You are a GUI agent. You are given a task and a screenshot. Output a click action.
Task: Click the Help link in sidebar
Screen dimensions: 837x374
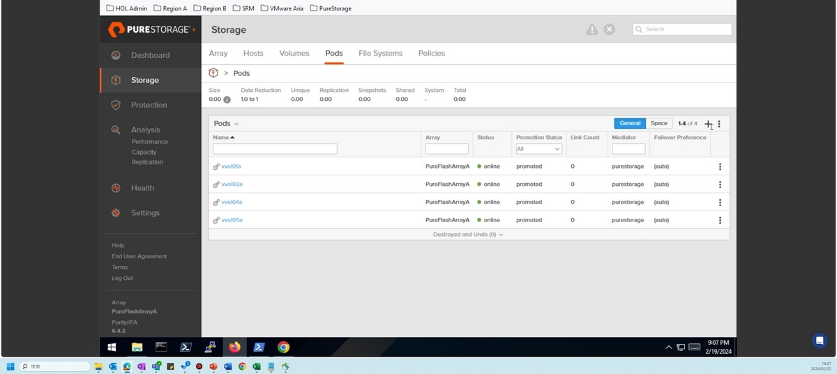[x=118, y=245]
